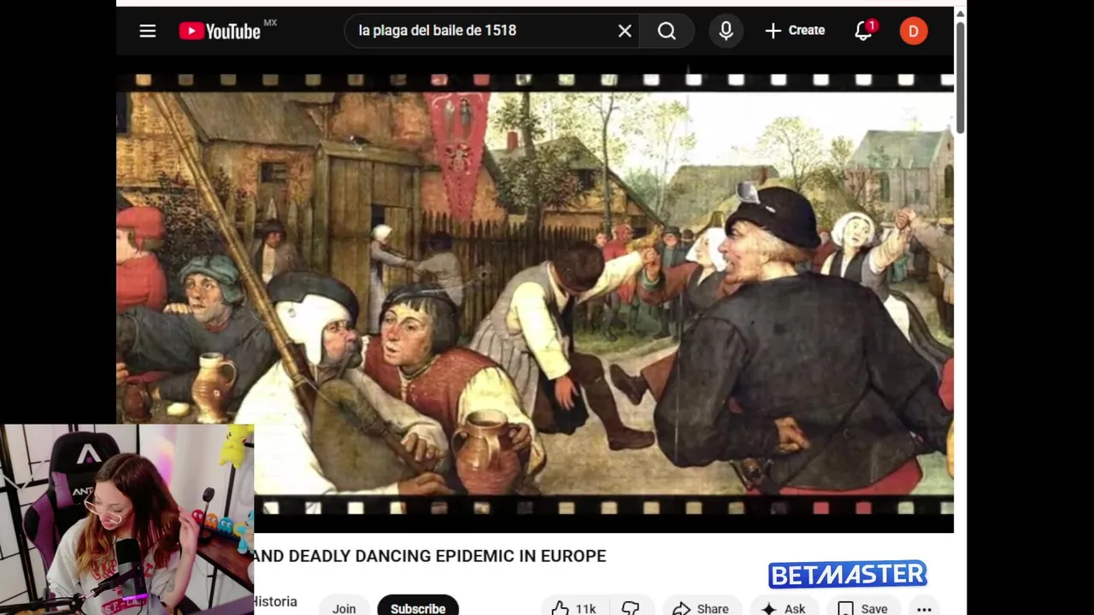The height and width of the screenshot is (615, 1094).
Task: Share the video
Action: (x=701, y=608)
